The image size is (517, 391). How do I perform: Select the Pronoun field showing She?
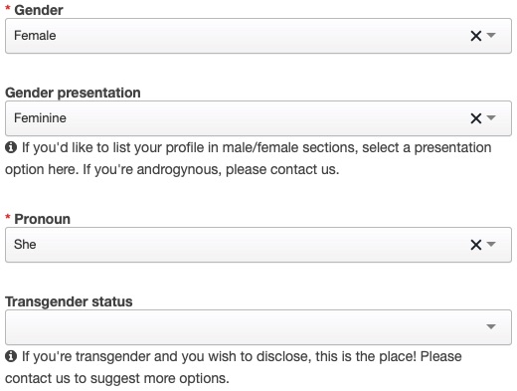(x=258, y=245)
